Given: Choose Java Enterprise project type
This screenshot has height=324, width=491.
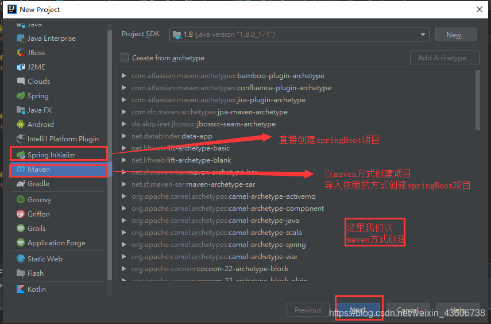Looking at the screenshot, I should tap(52, 38).
